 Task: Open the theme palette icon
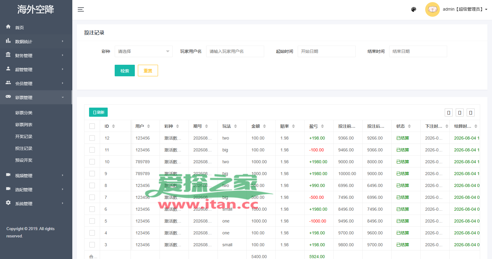point(414,9)
